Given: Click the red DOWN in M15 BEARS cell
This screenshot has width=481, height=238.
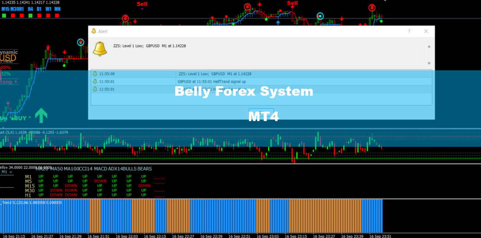Looking at the screenshot, I should (144, 186).
